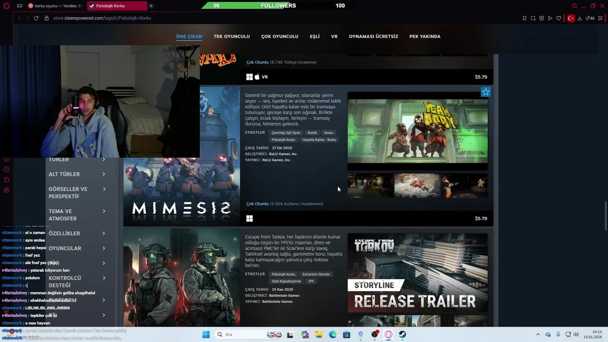Open ÇOK OYUNCULU tab
Image resolution: width=608 pixels, height=342 pixels.
[280, 37]
